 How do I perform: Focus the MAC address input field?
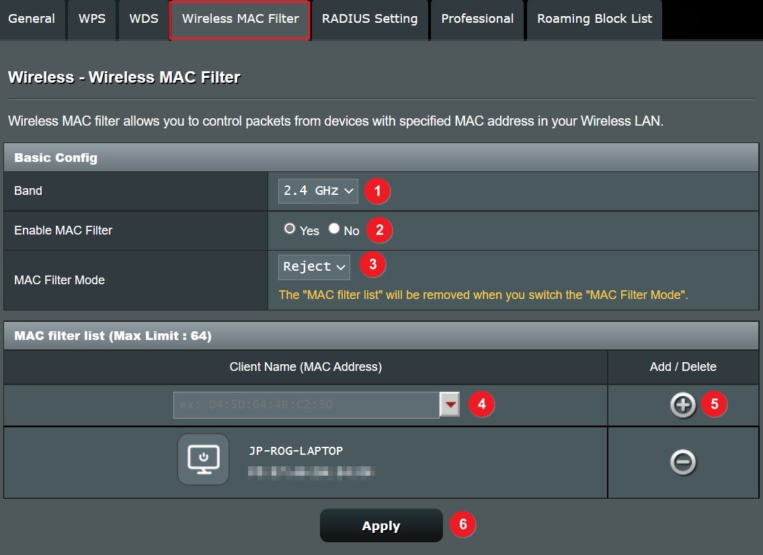tap(307, 404)
